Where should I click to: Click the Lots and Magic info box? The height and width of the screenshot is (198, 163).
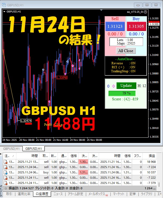click(x=126, y=42)
